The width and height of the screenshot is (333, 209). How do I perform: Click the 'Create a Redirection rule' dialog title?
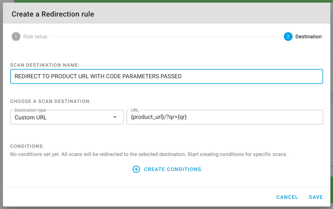53,14
